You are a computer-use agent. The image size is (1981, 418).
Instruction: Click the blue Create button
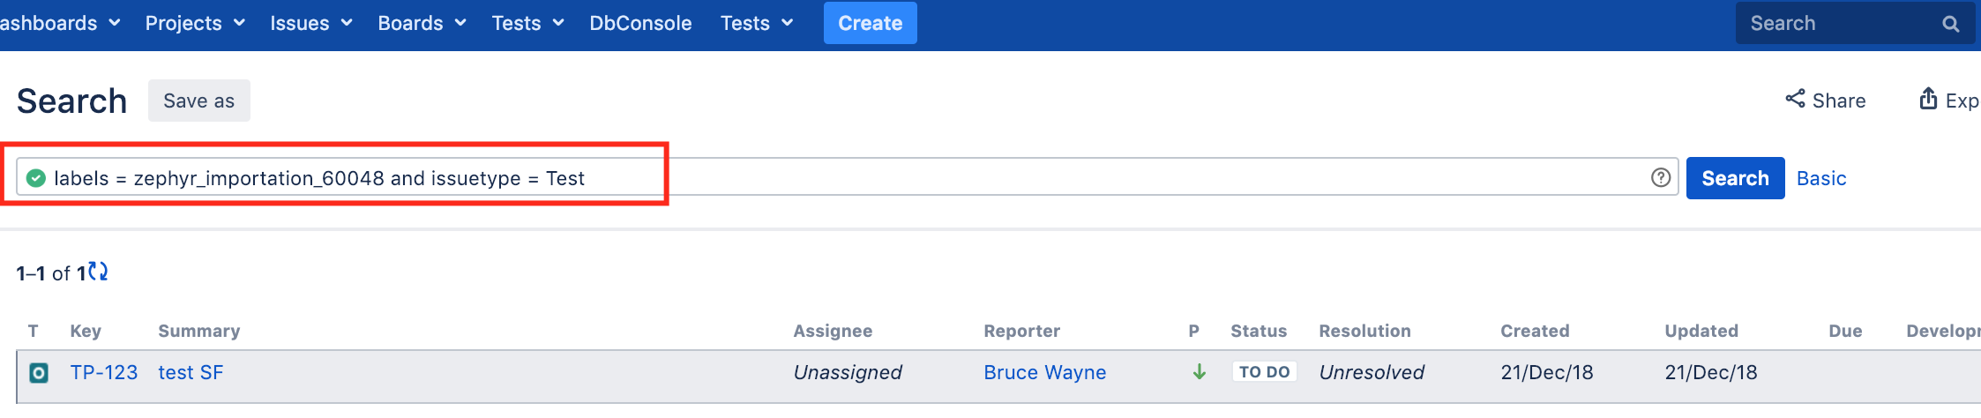point(871,23)
